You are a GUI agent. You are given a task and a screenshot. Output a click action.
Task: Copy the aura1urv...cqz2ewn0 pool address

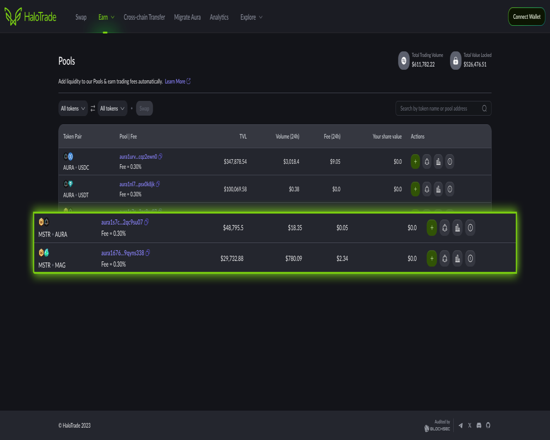coord(160,156)
